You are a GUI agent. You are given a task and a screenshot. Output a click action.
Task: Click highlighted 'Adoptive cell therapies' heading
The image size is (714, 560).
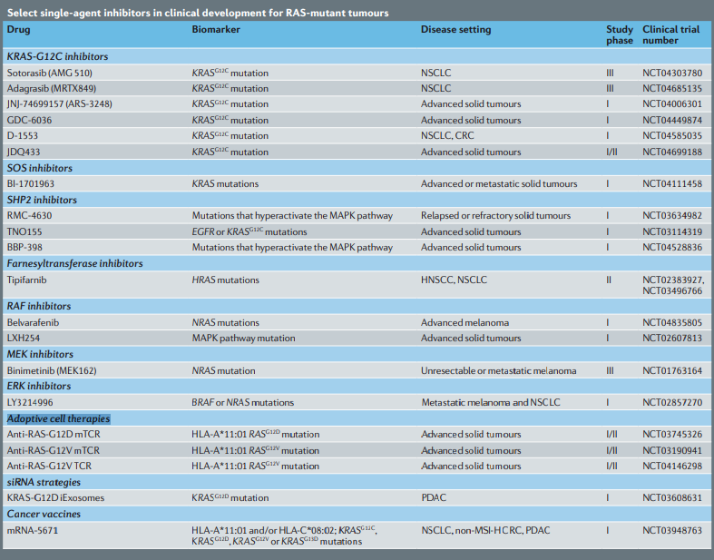58,418
